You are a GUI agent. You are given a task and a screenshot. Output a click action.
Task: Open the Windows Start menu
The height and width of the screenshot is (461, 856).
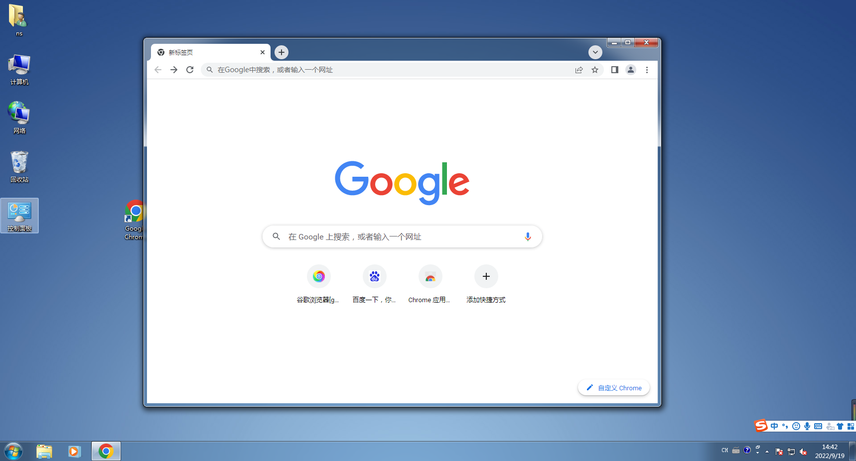pyautogui.click(x=13, y=452)
